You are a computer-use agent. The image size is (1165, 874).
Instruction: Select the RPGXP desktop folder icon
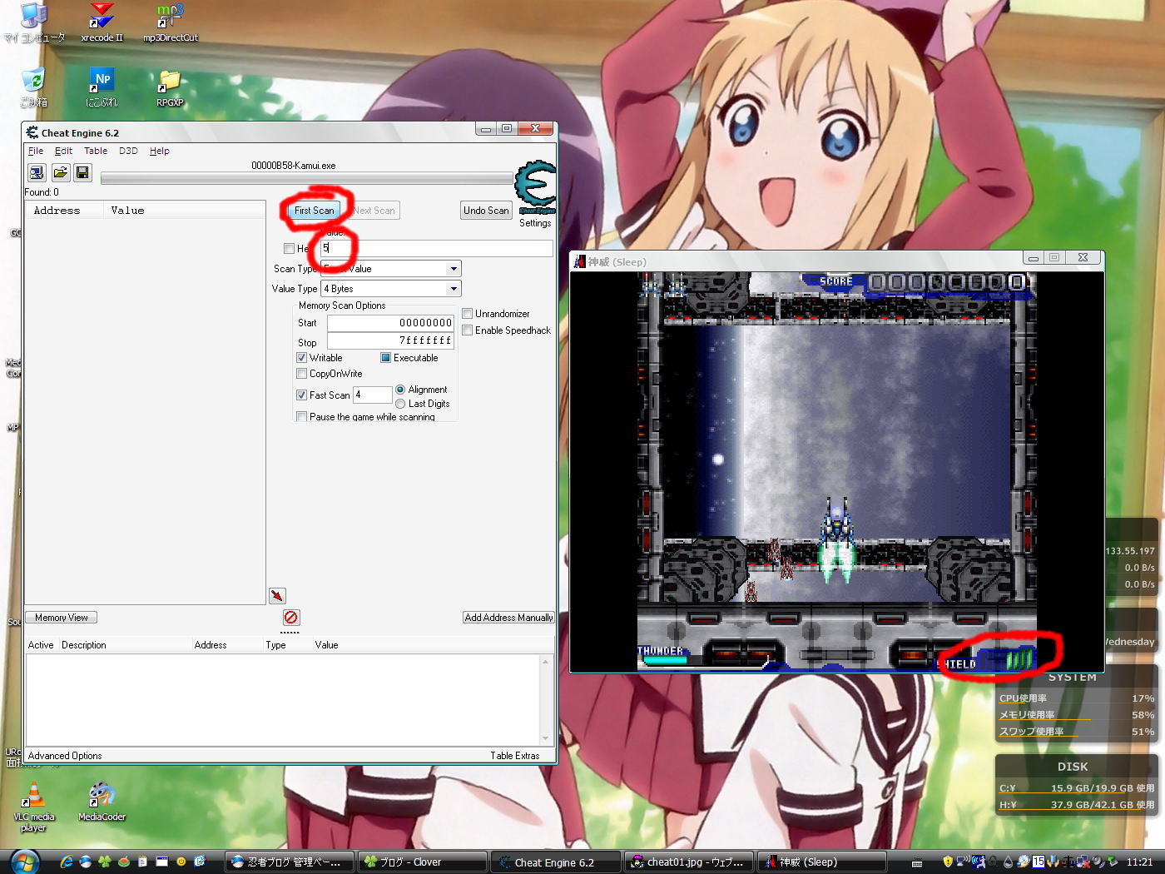point(170,87)
